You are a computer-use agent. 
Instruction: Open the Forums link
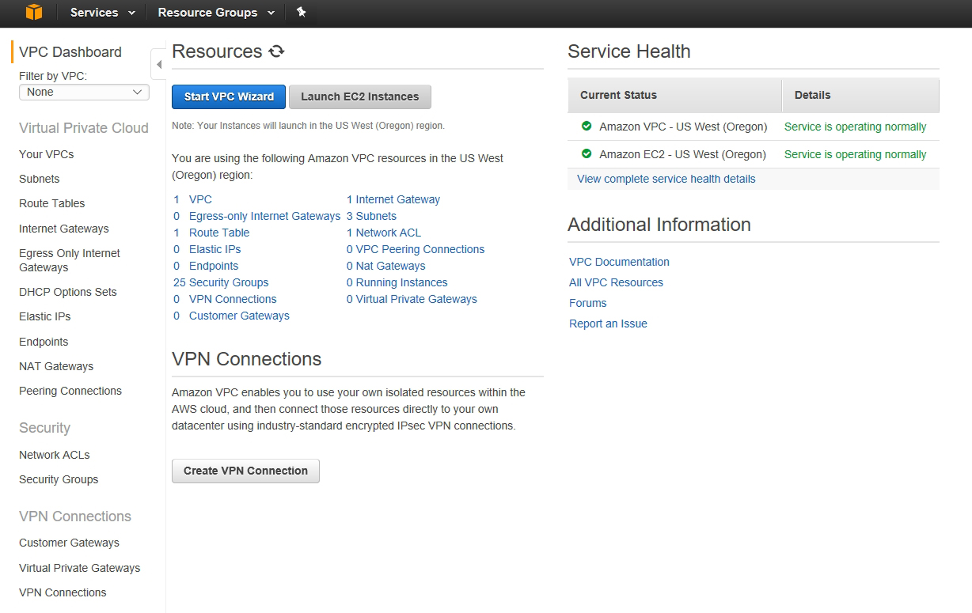588,303
